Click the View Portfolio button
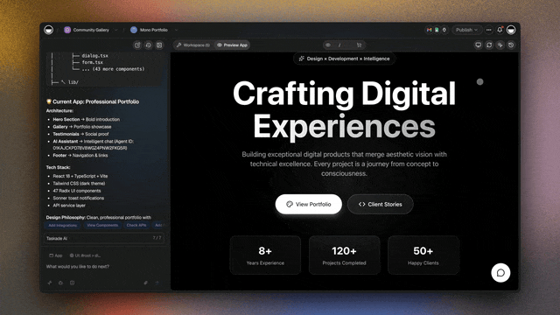Image resolution: width=560 pixels, height=315 pixels. [x=309, y=204]
